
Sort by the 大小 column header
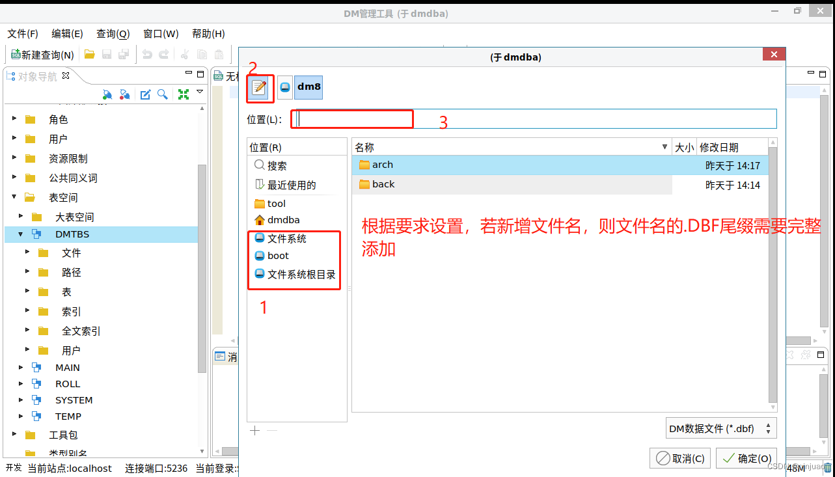[684, 147]
